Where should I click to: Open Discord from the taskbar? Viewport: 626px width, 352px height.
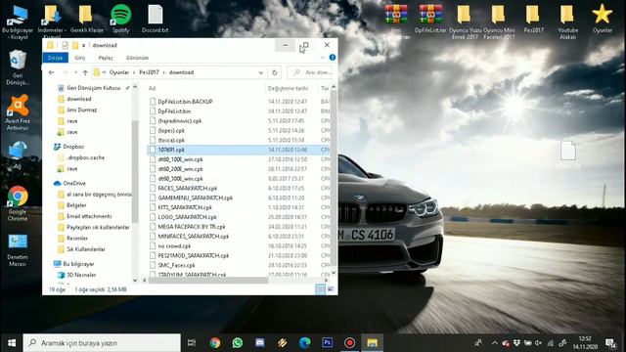pyautogui.click(x=260, y=343)
